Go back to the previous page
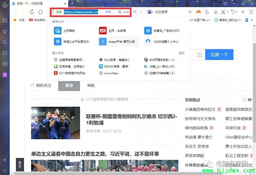This screenshot has height=175, width=256. tap(15, 12)
